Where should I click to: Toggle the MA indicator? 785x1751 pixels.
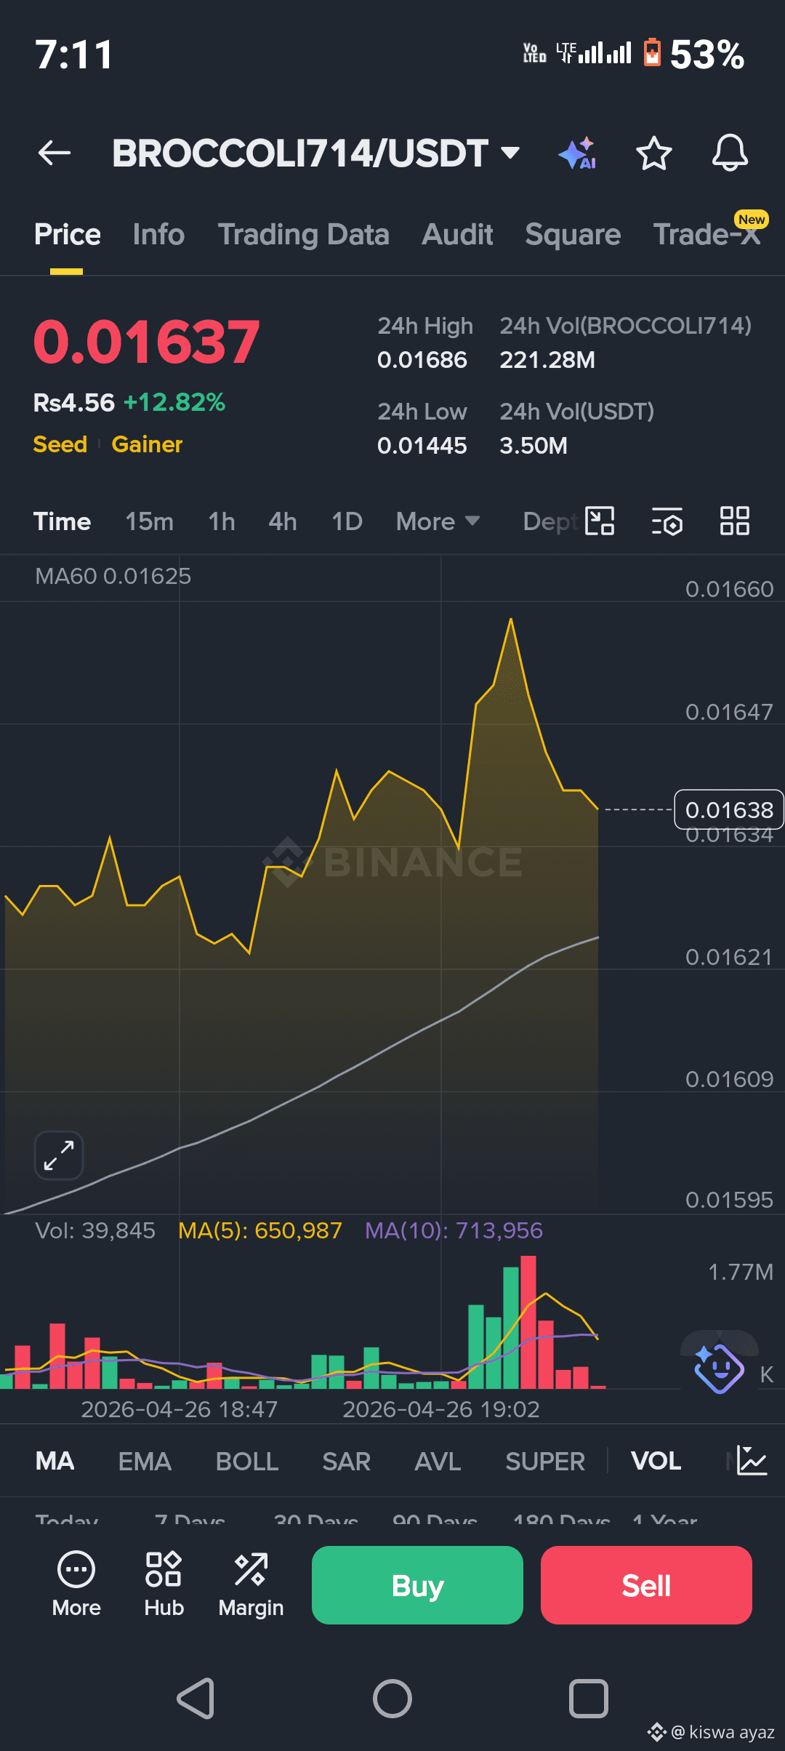(55, 1461)
